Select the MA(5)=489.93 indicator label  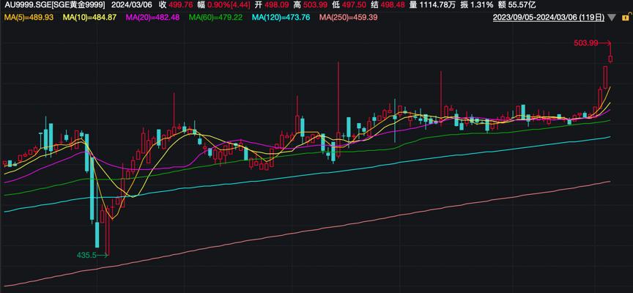29,18
